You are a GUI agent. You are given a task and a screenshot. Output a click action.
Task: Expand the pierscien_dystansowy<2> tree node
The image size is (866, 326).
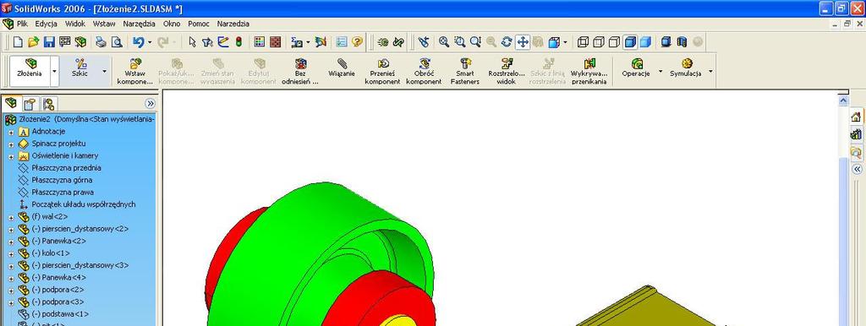(x=11, y=229)
